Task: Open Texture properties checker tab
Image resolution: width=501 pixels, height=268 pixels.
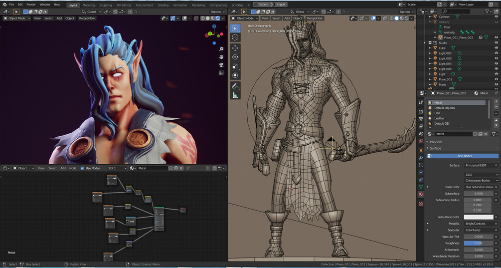Action: click(x=421, y=204)
